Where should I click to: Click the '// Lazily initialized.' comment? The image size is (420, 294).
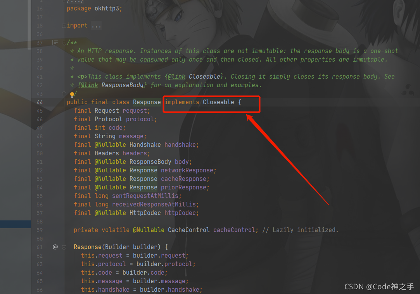(300, 230)
